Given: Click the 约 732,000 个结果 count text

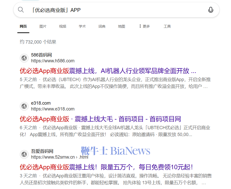Looking at the screenshot, I should point(38,42).
